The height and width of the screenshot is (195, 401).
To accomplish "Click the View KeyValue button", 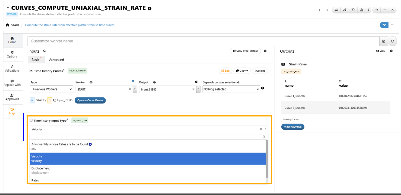I will tap(292, 127).
